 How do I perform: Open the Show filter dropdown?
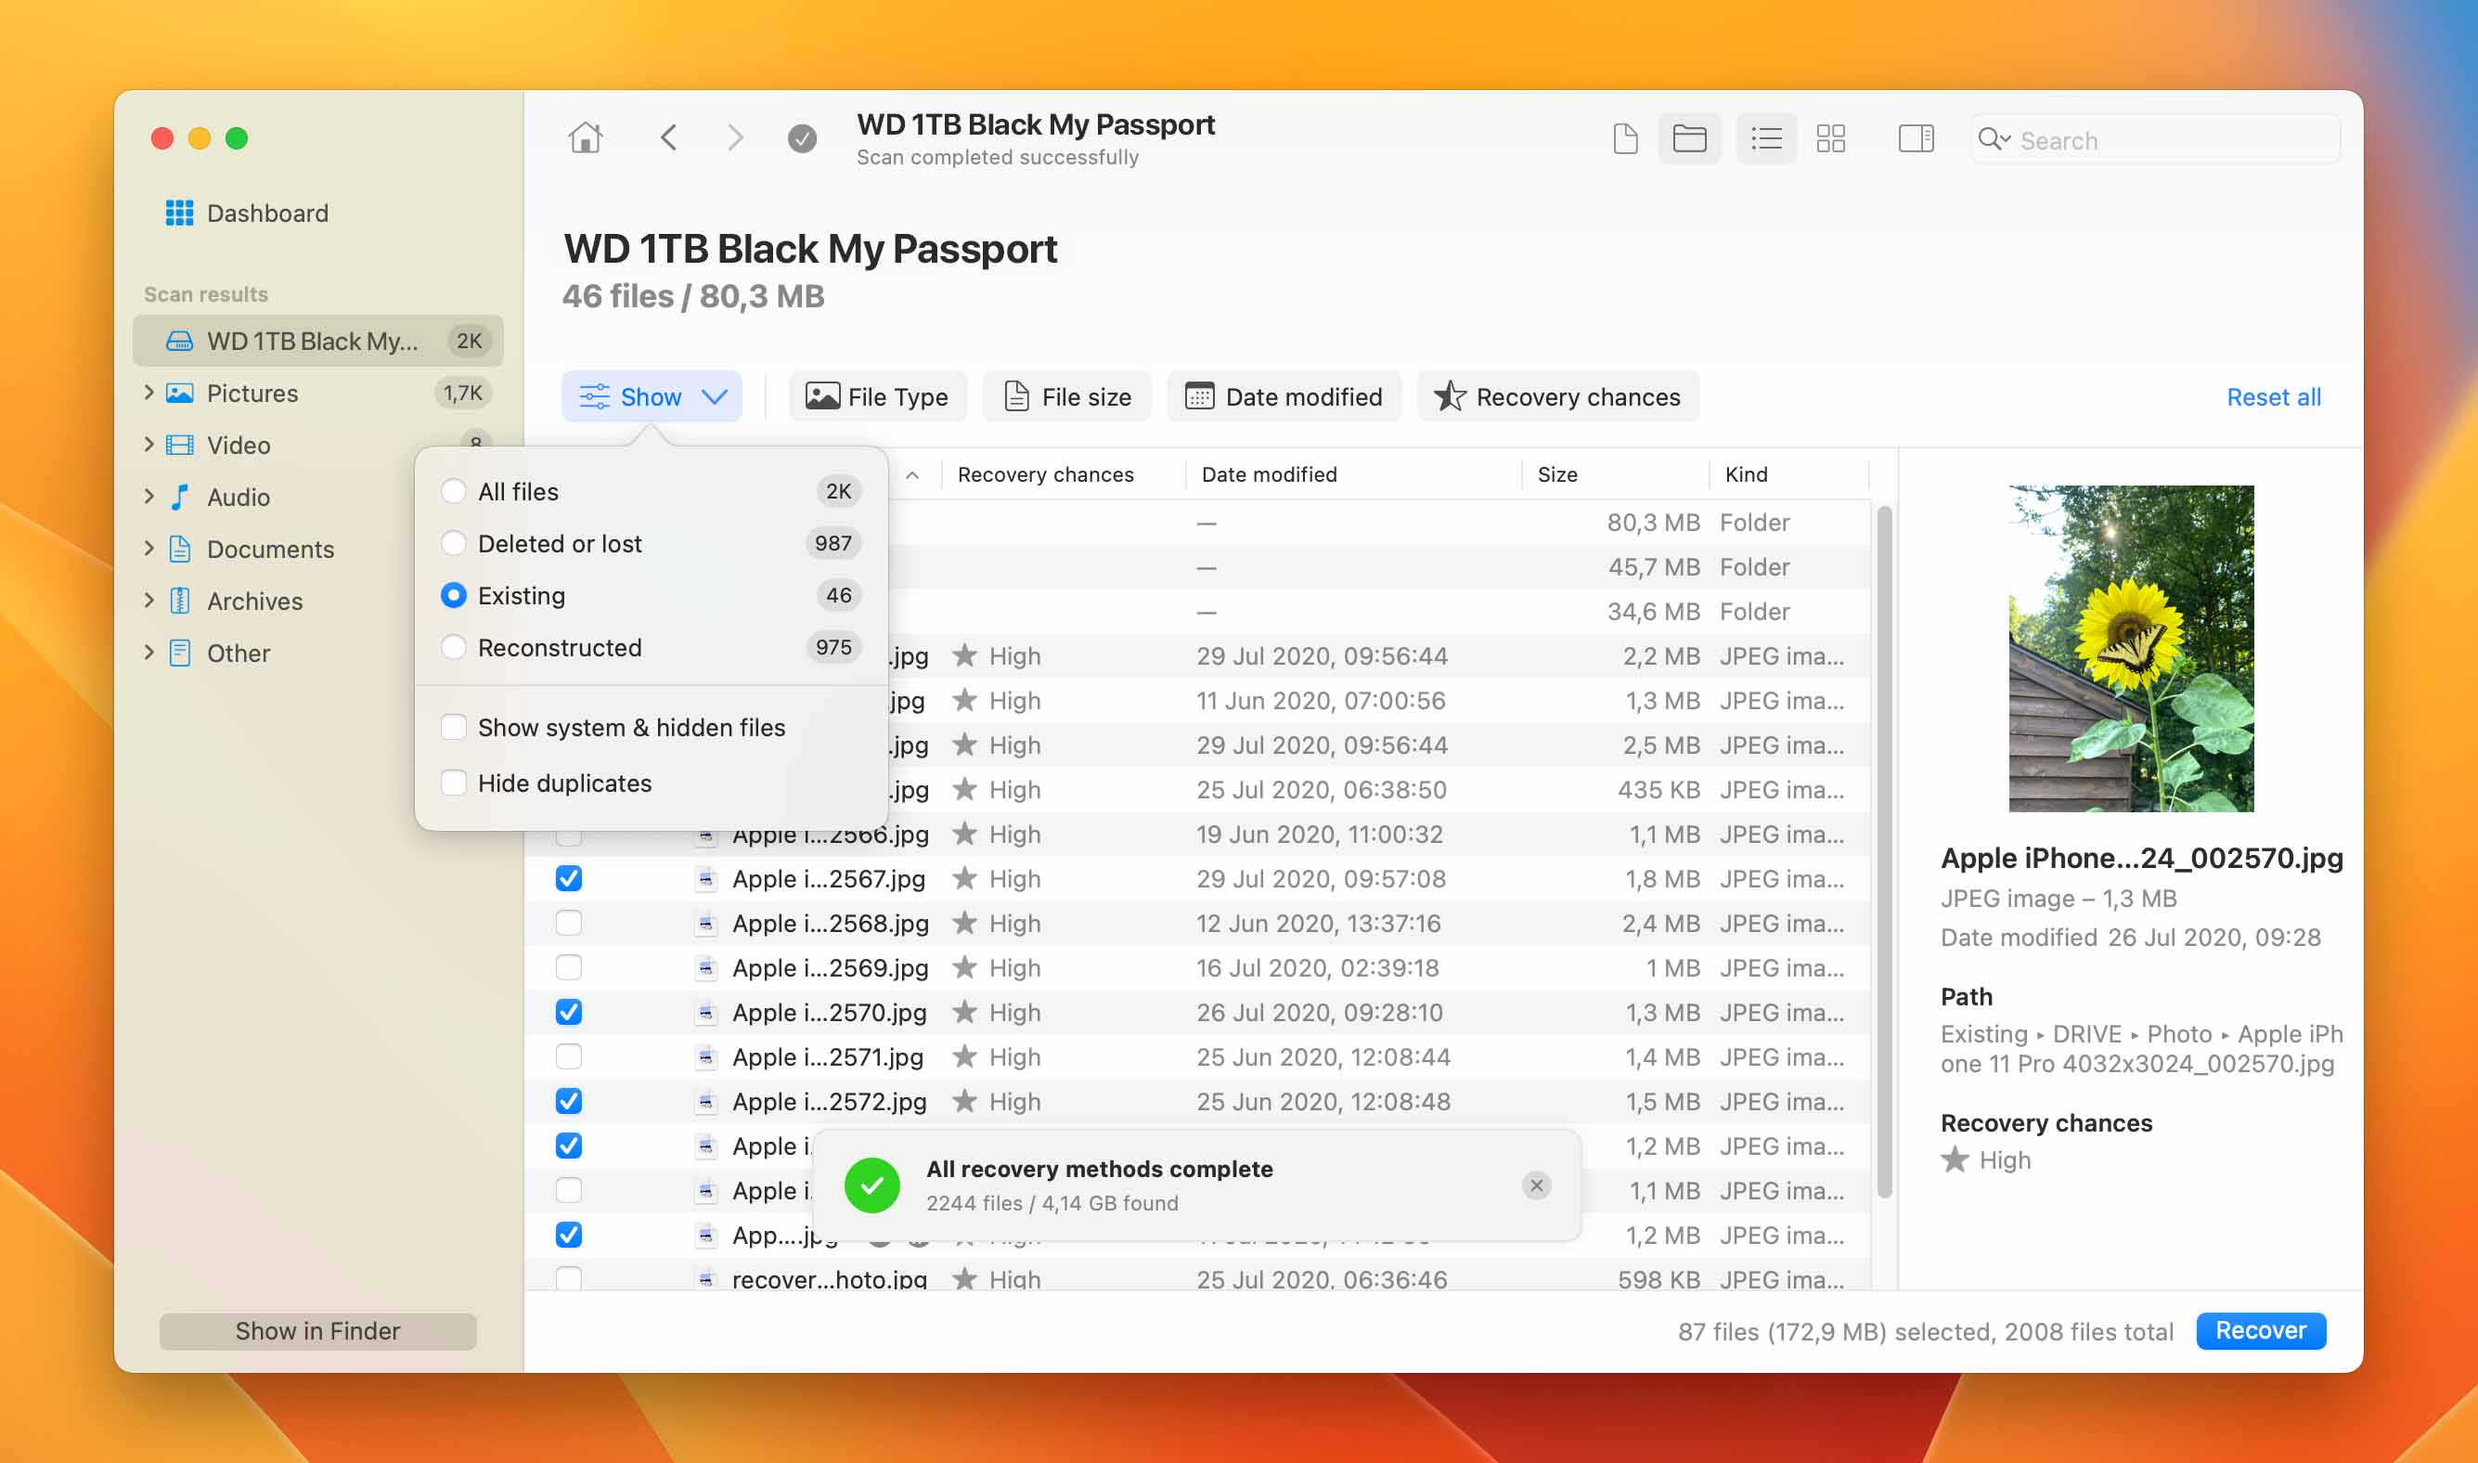(652, 396)
